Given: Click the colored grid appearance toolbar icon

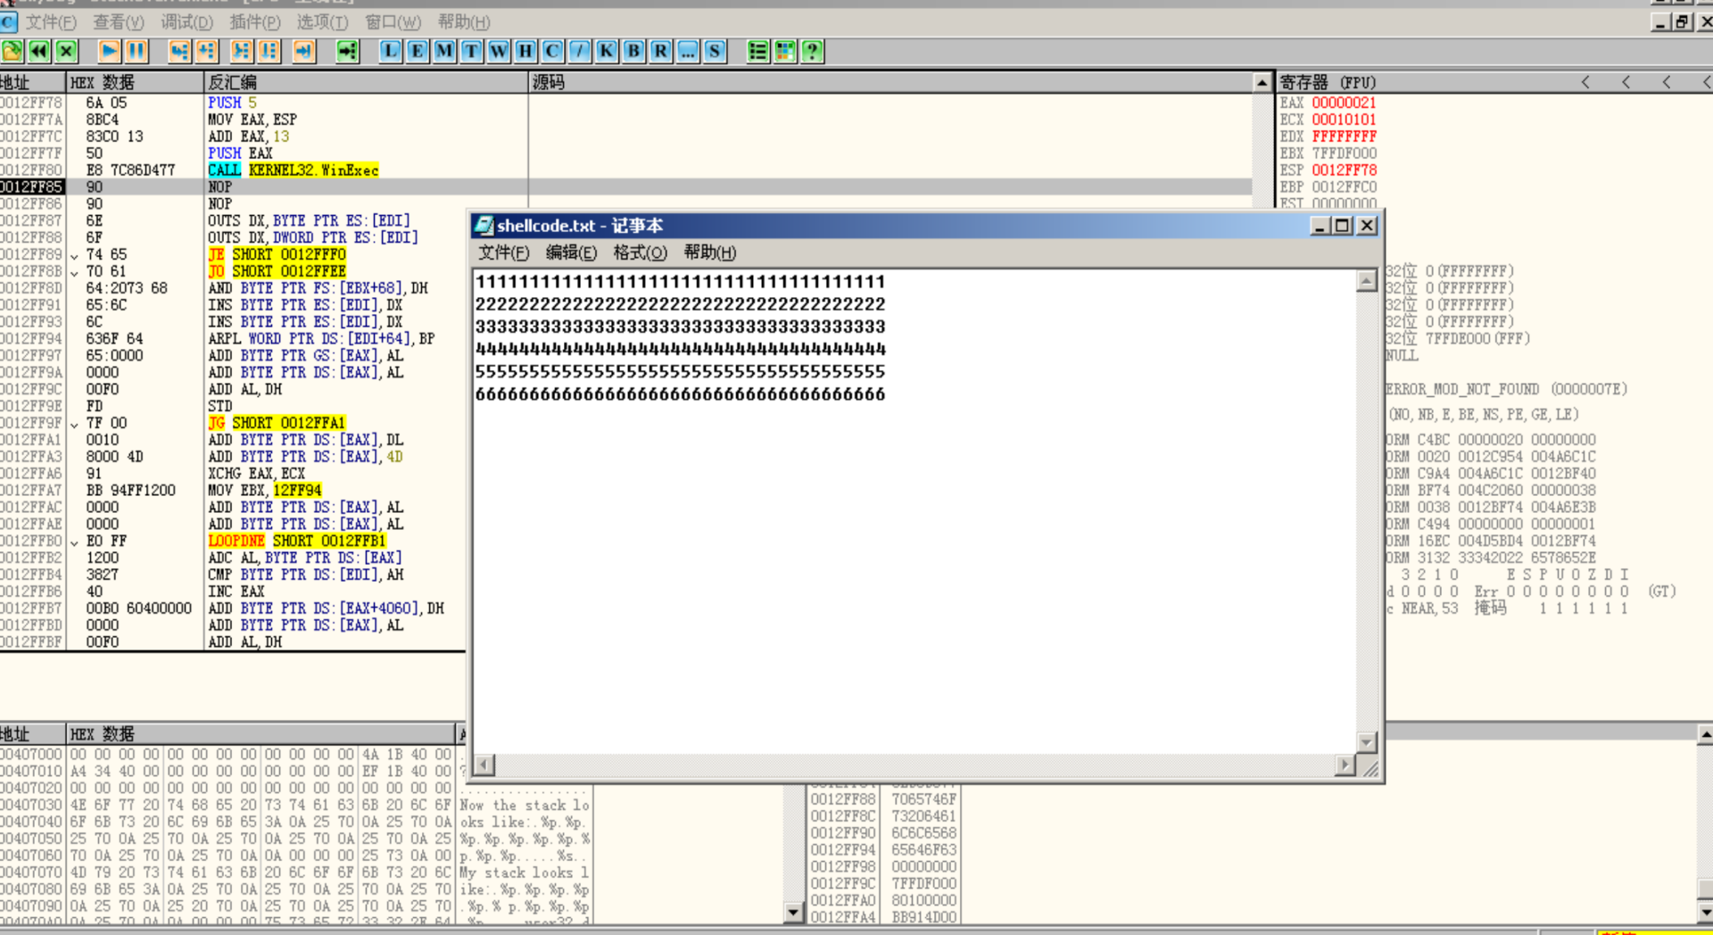Looking at the screenshot, I should tap(785, 52).
